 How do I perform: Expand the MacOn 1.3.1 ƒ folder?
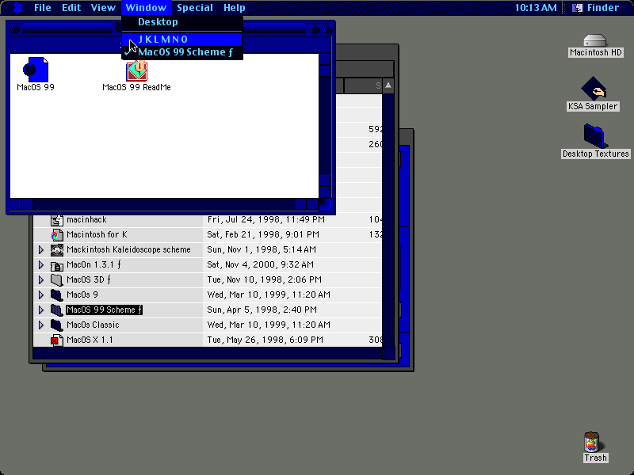(41, 265)
